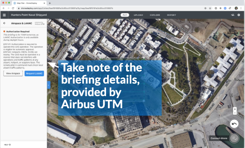The image size is (245, 148).
Task: Click the Airspace & LAANC heading
Action: [x=21, y=23]
